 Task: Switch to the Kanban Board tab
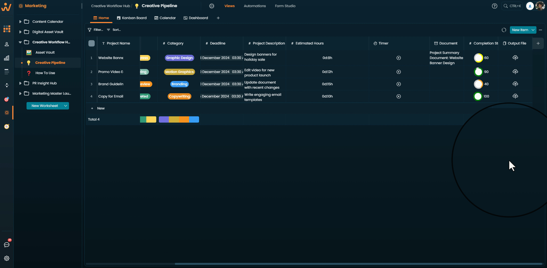(132, 18)
